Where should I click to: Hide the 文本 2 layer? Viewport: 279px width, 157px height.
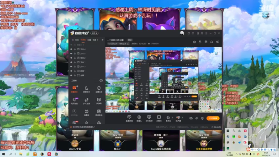coord(71,58)
